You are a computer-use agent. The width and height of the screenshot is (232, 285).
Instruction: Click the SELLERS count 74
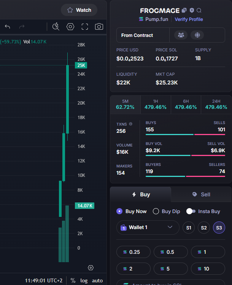coord(222,171)
